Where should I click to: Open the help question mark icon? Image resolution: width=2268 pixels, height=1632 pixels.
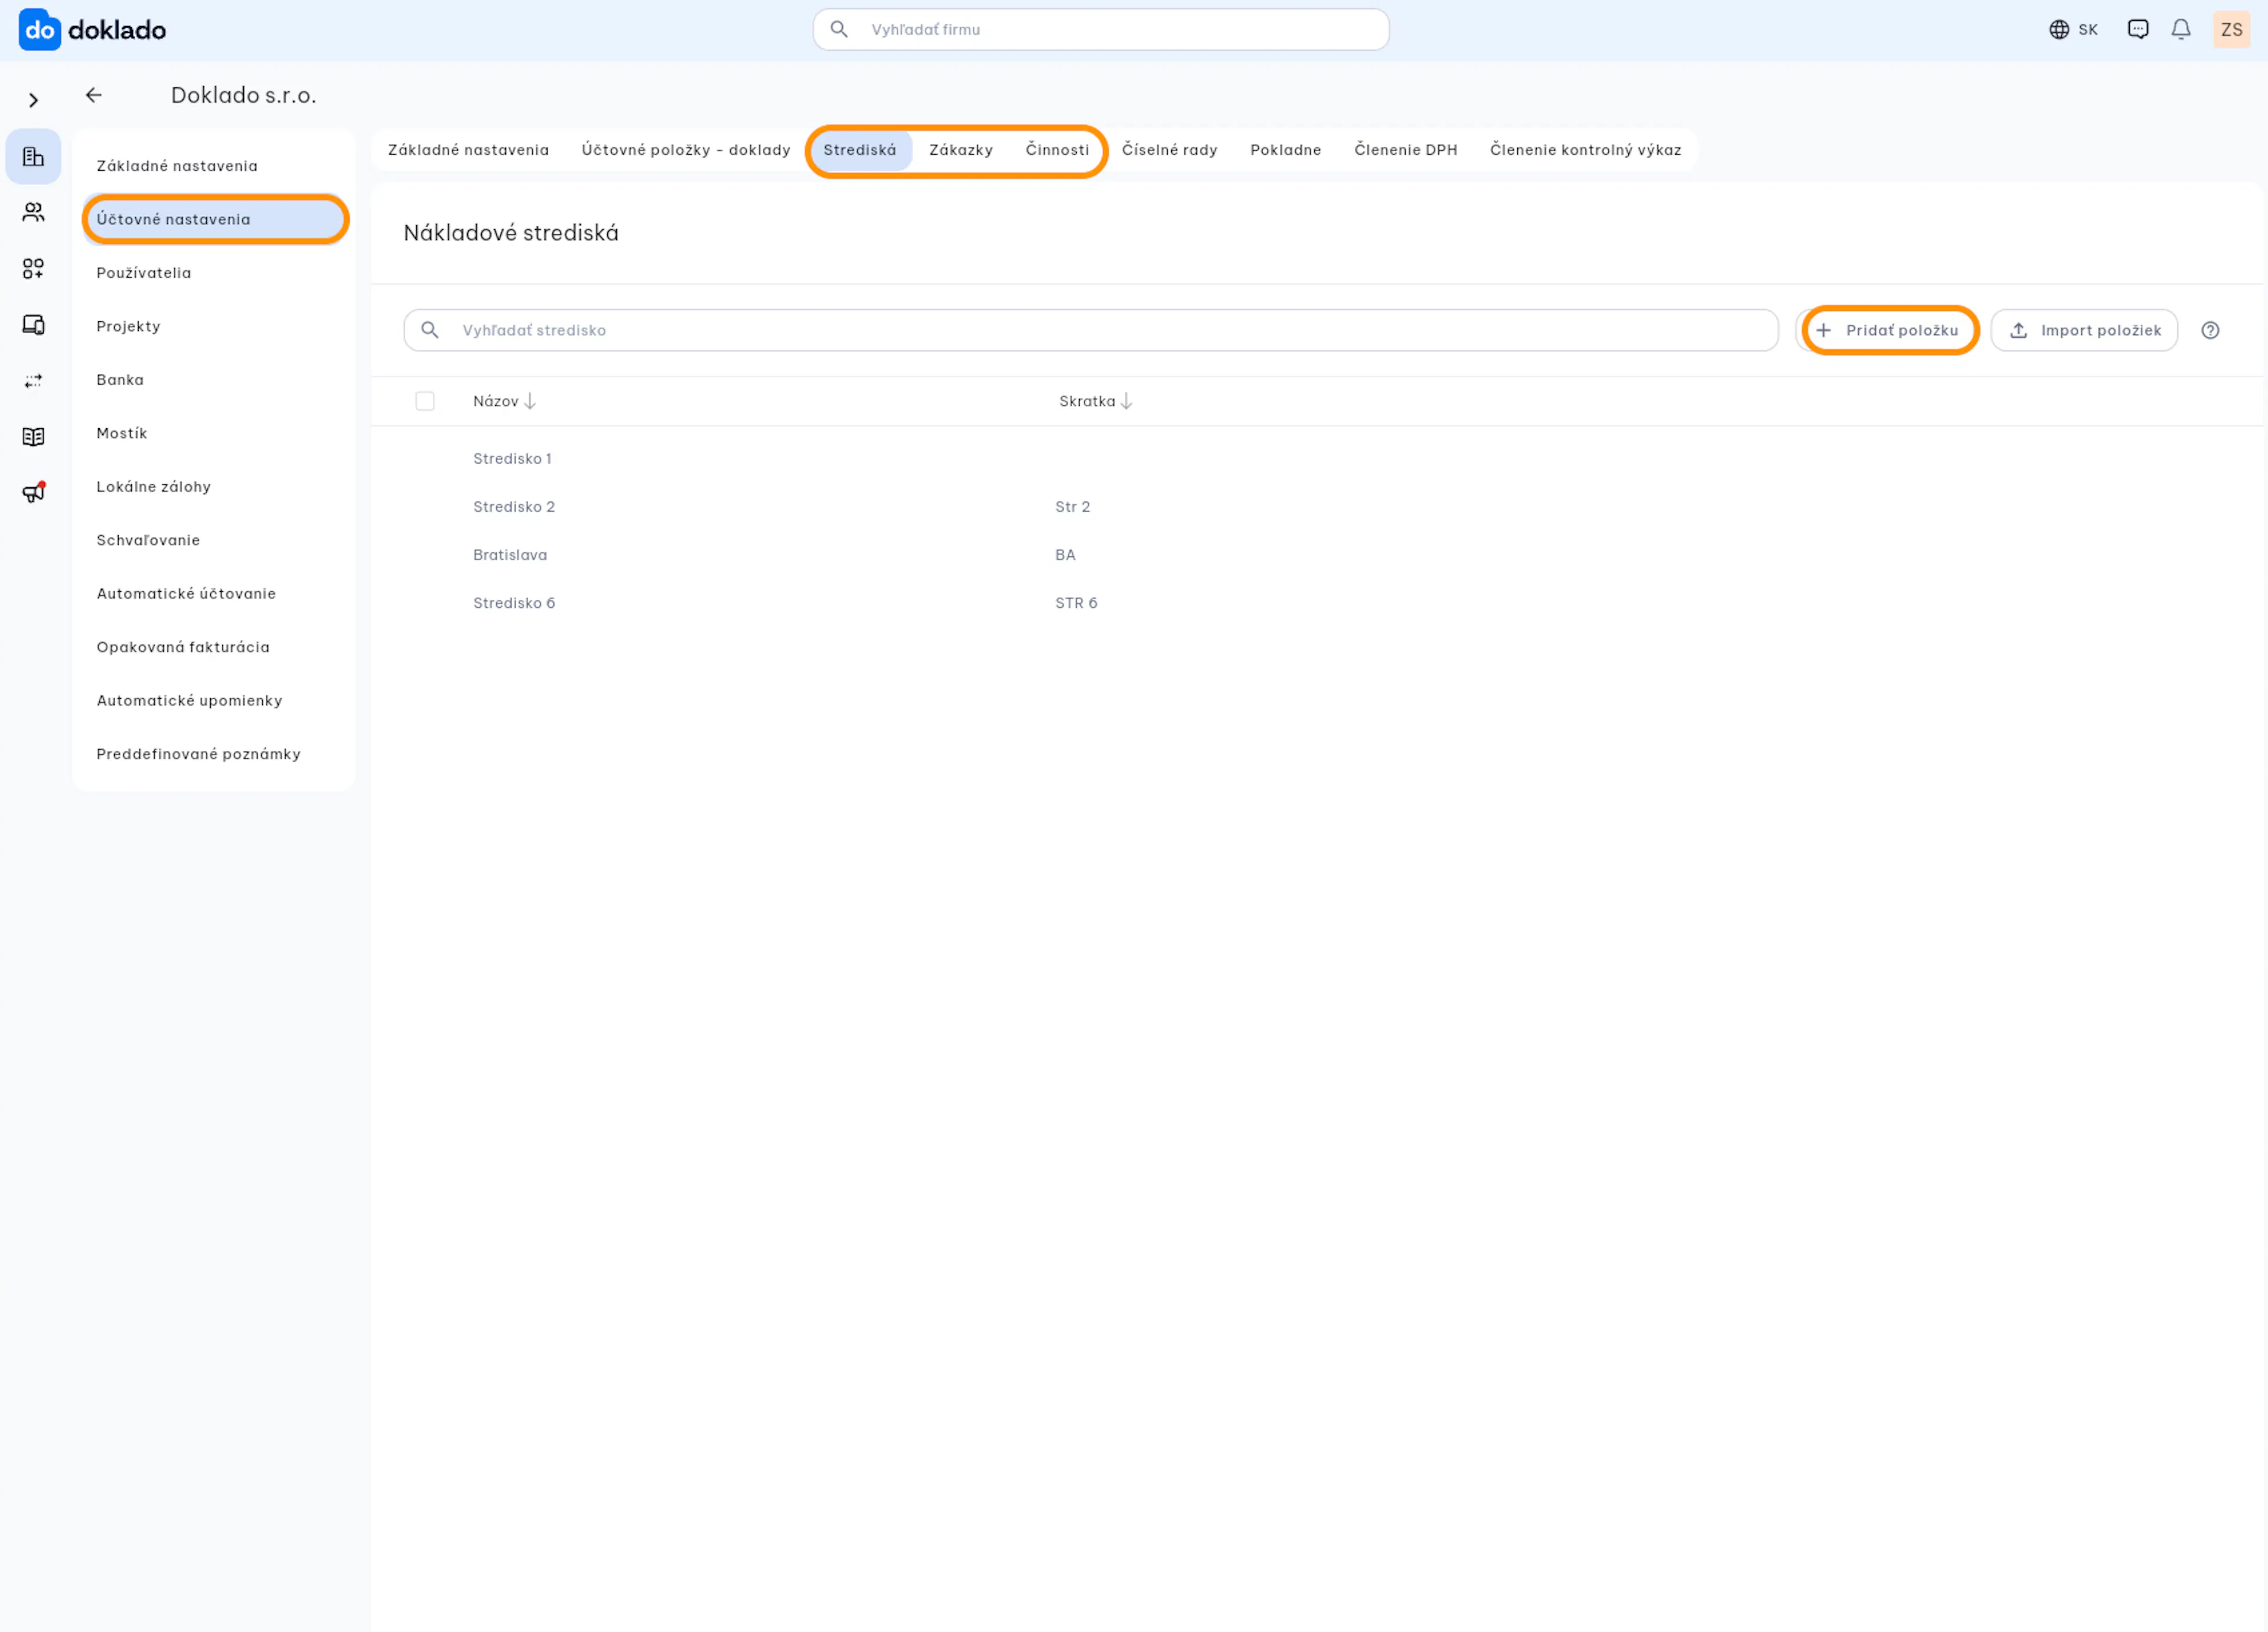[2210, 331]
